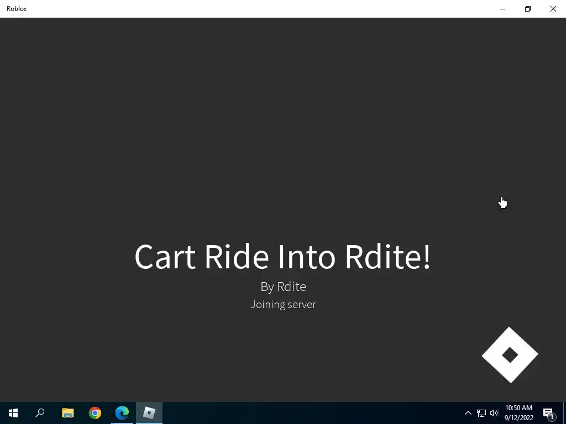
Task: Click the 'By Rdite' creator text
Action: pyautogui.click(x=284, y=287)
